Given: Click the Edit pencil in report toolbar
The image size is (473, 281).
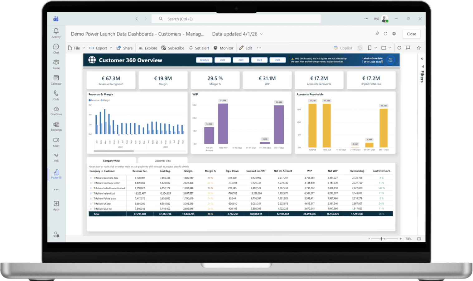Looking at the screenshot, I should (x=241, y=48).
